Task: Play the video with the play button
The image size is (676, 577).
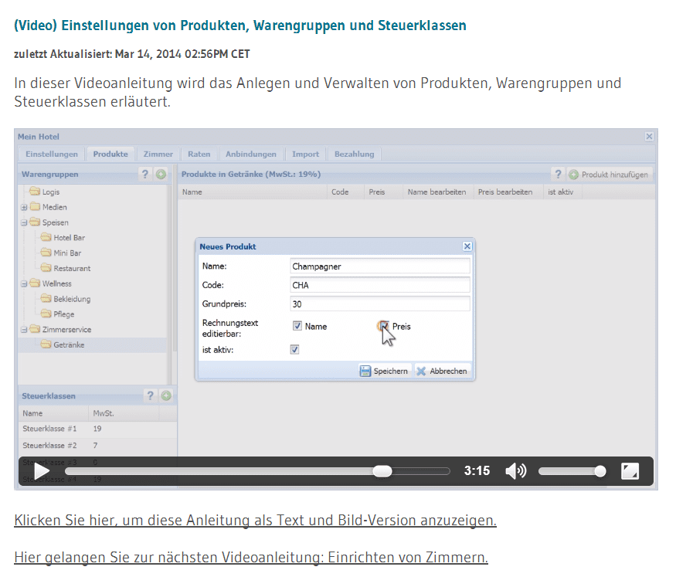Action: (42, 471)
